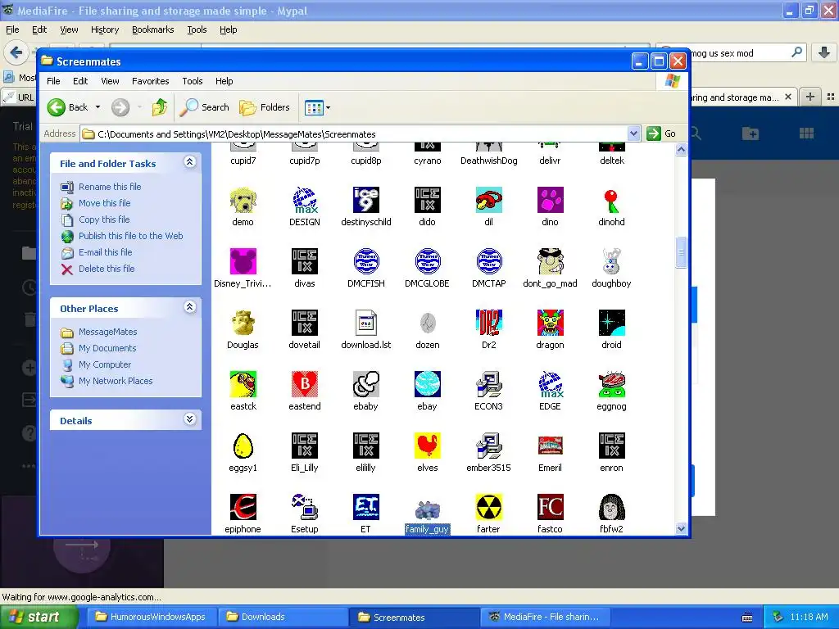Select the download.lst file icon
Viewport: 839px width, 629px height.
click(x=366, y=323)
